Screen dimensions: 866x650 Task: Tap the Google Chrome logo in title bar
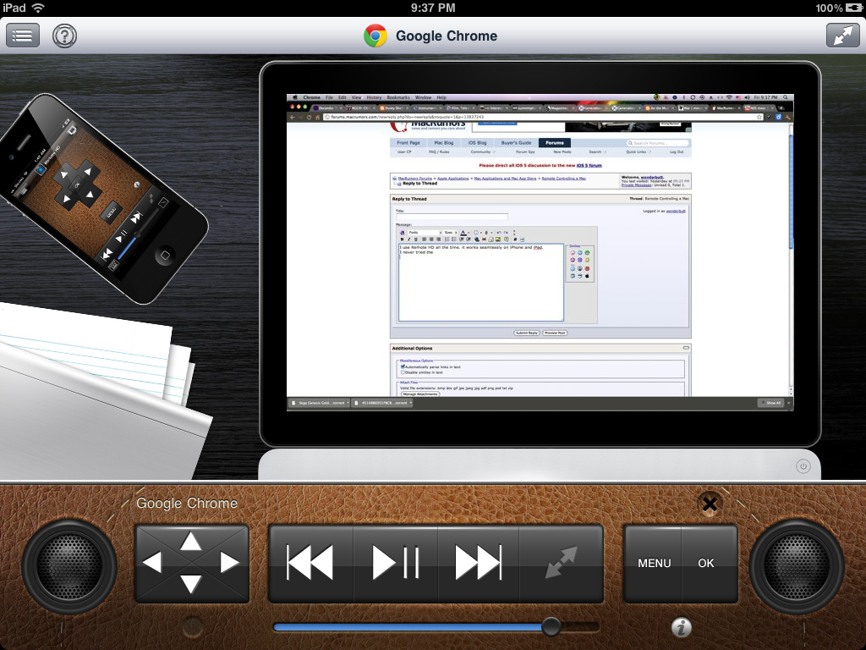point(375,36)
